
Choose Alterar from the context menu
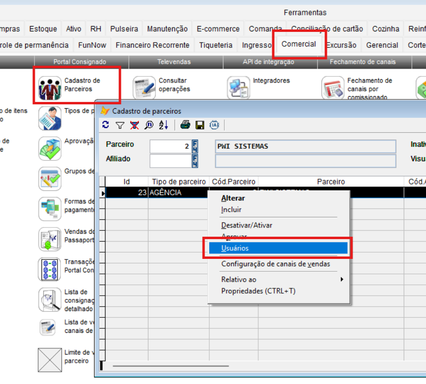(x=233, y=198)
